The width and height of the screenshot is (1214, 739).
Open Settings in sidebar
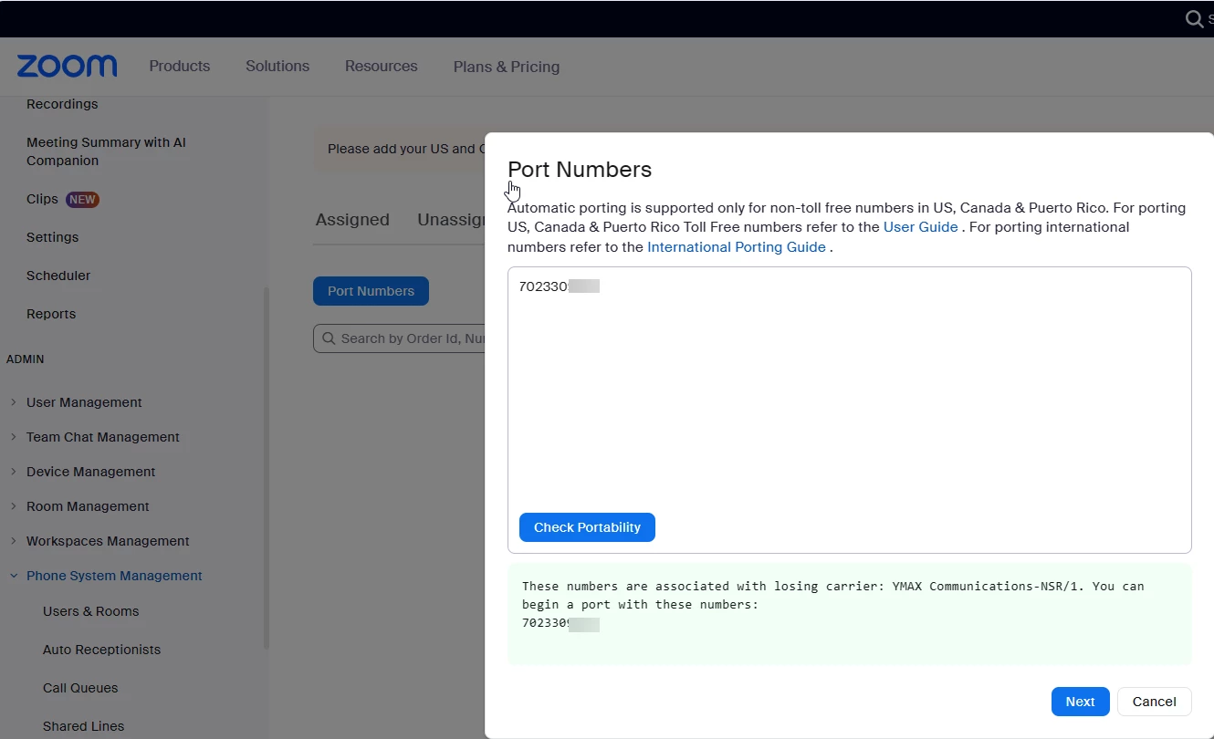(x=52, y=237)
